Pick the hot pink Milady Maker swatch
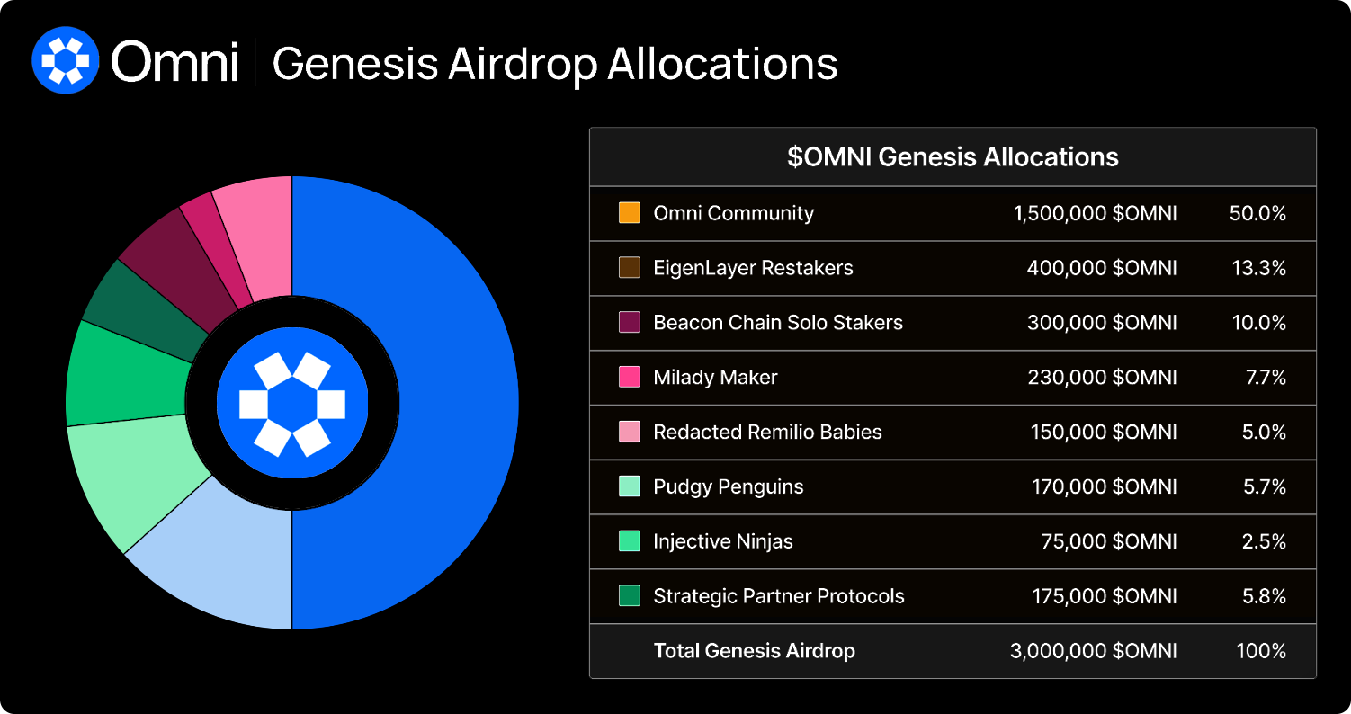The image size is (1351, 714). coord(630,378)
